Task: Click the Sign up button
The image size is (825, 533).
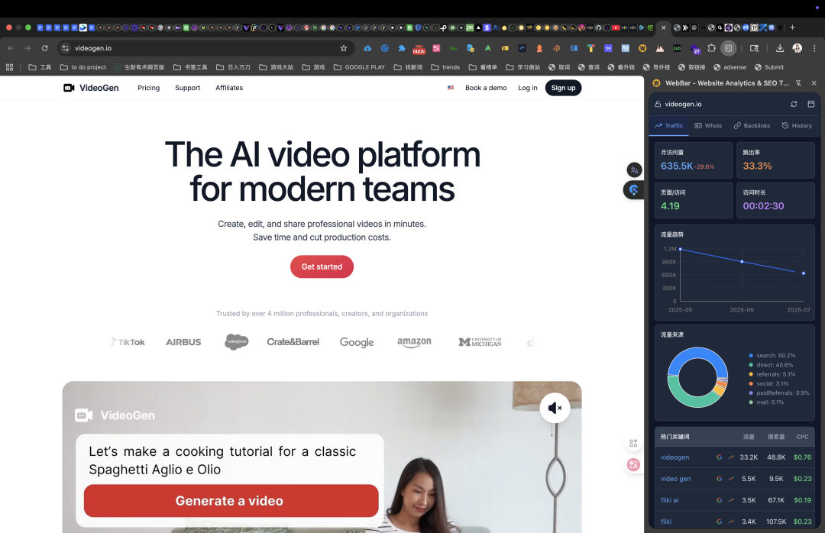Action: tap(563, 88)
